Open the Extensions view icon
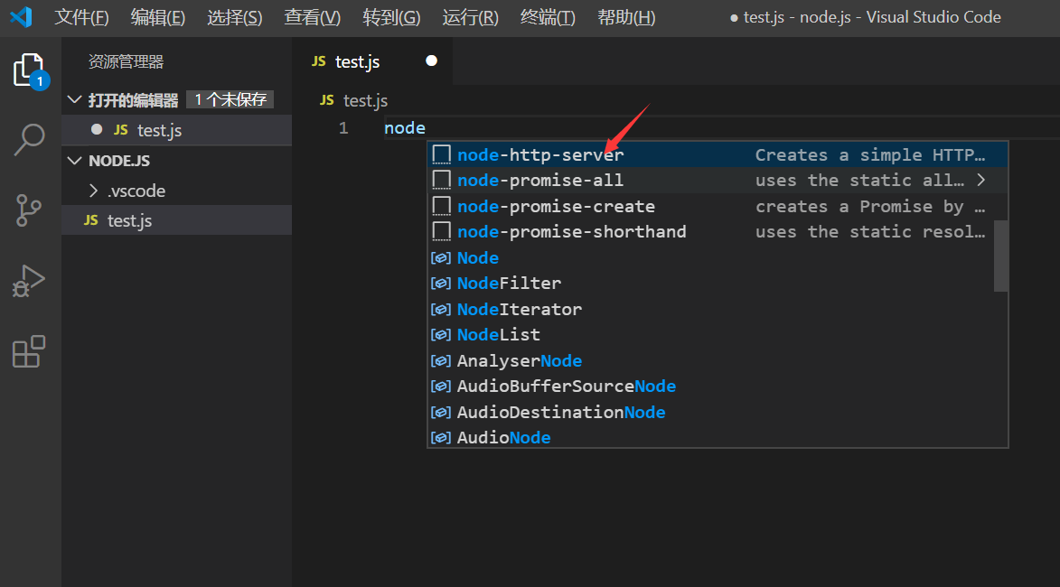Screen dimensions: 1060x587 (x=29, y=351)
